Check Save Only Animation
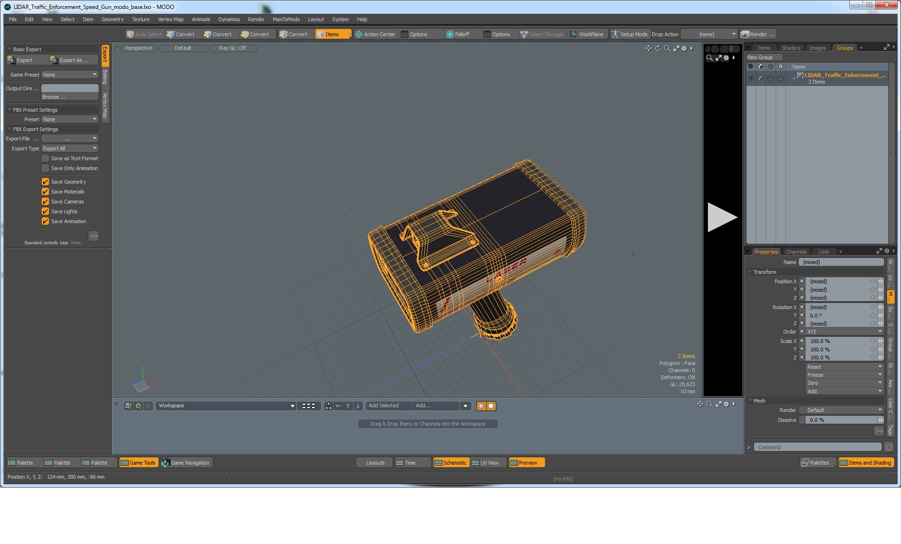Image resolution: width=901 pixels, height=544 pixels. coord(45,168)
